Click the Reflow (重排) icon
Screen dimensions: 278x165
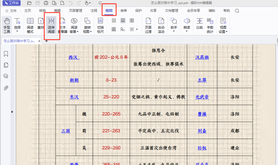(41, 25)
